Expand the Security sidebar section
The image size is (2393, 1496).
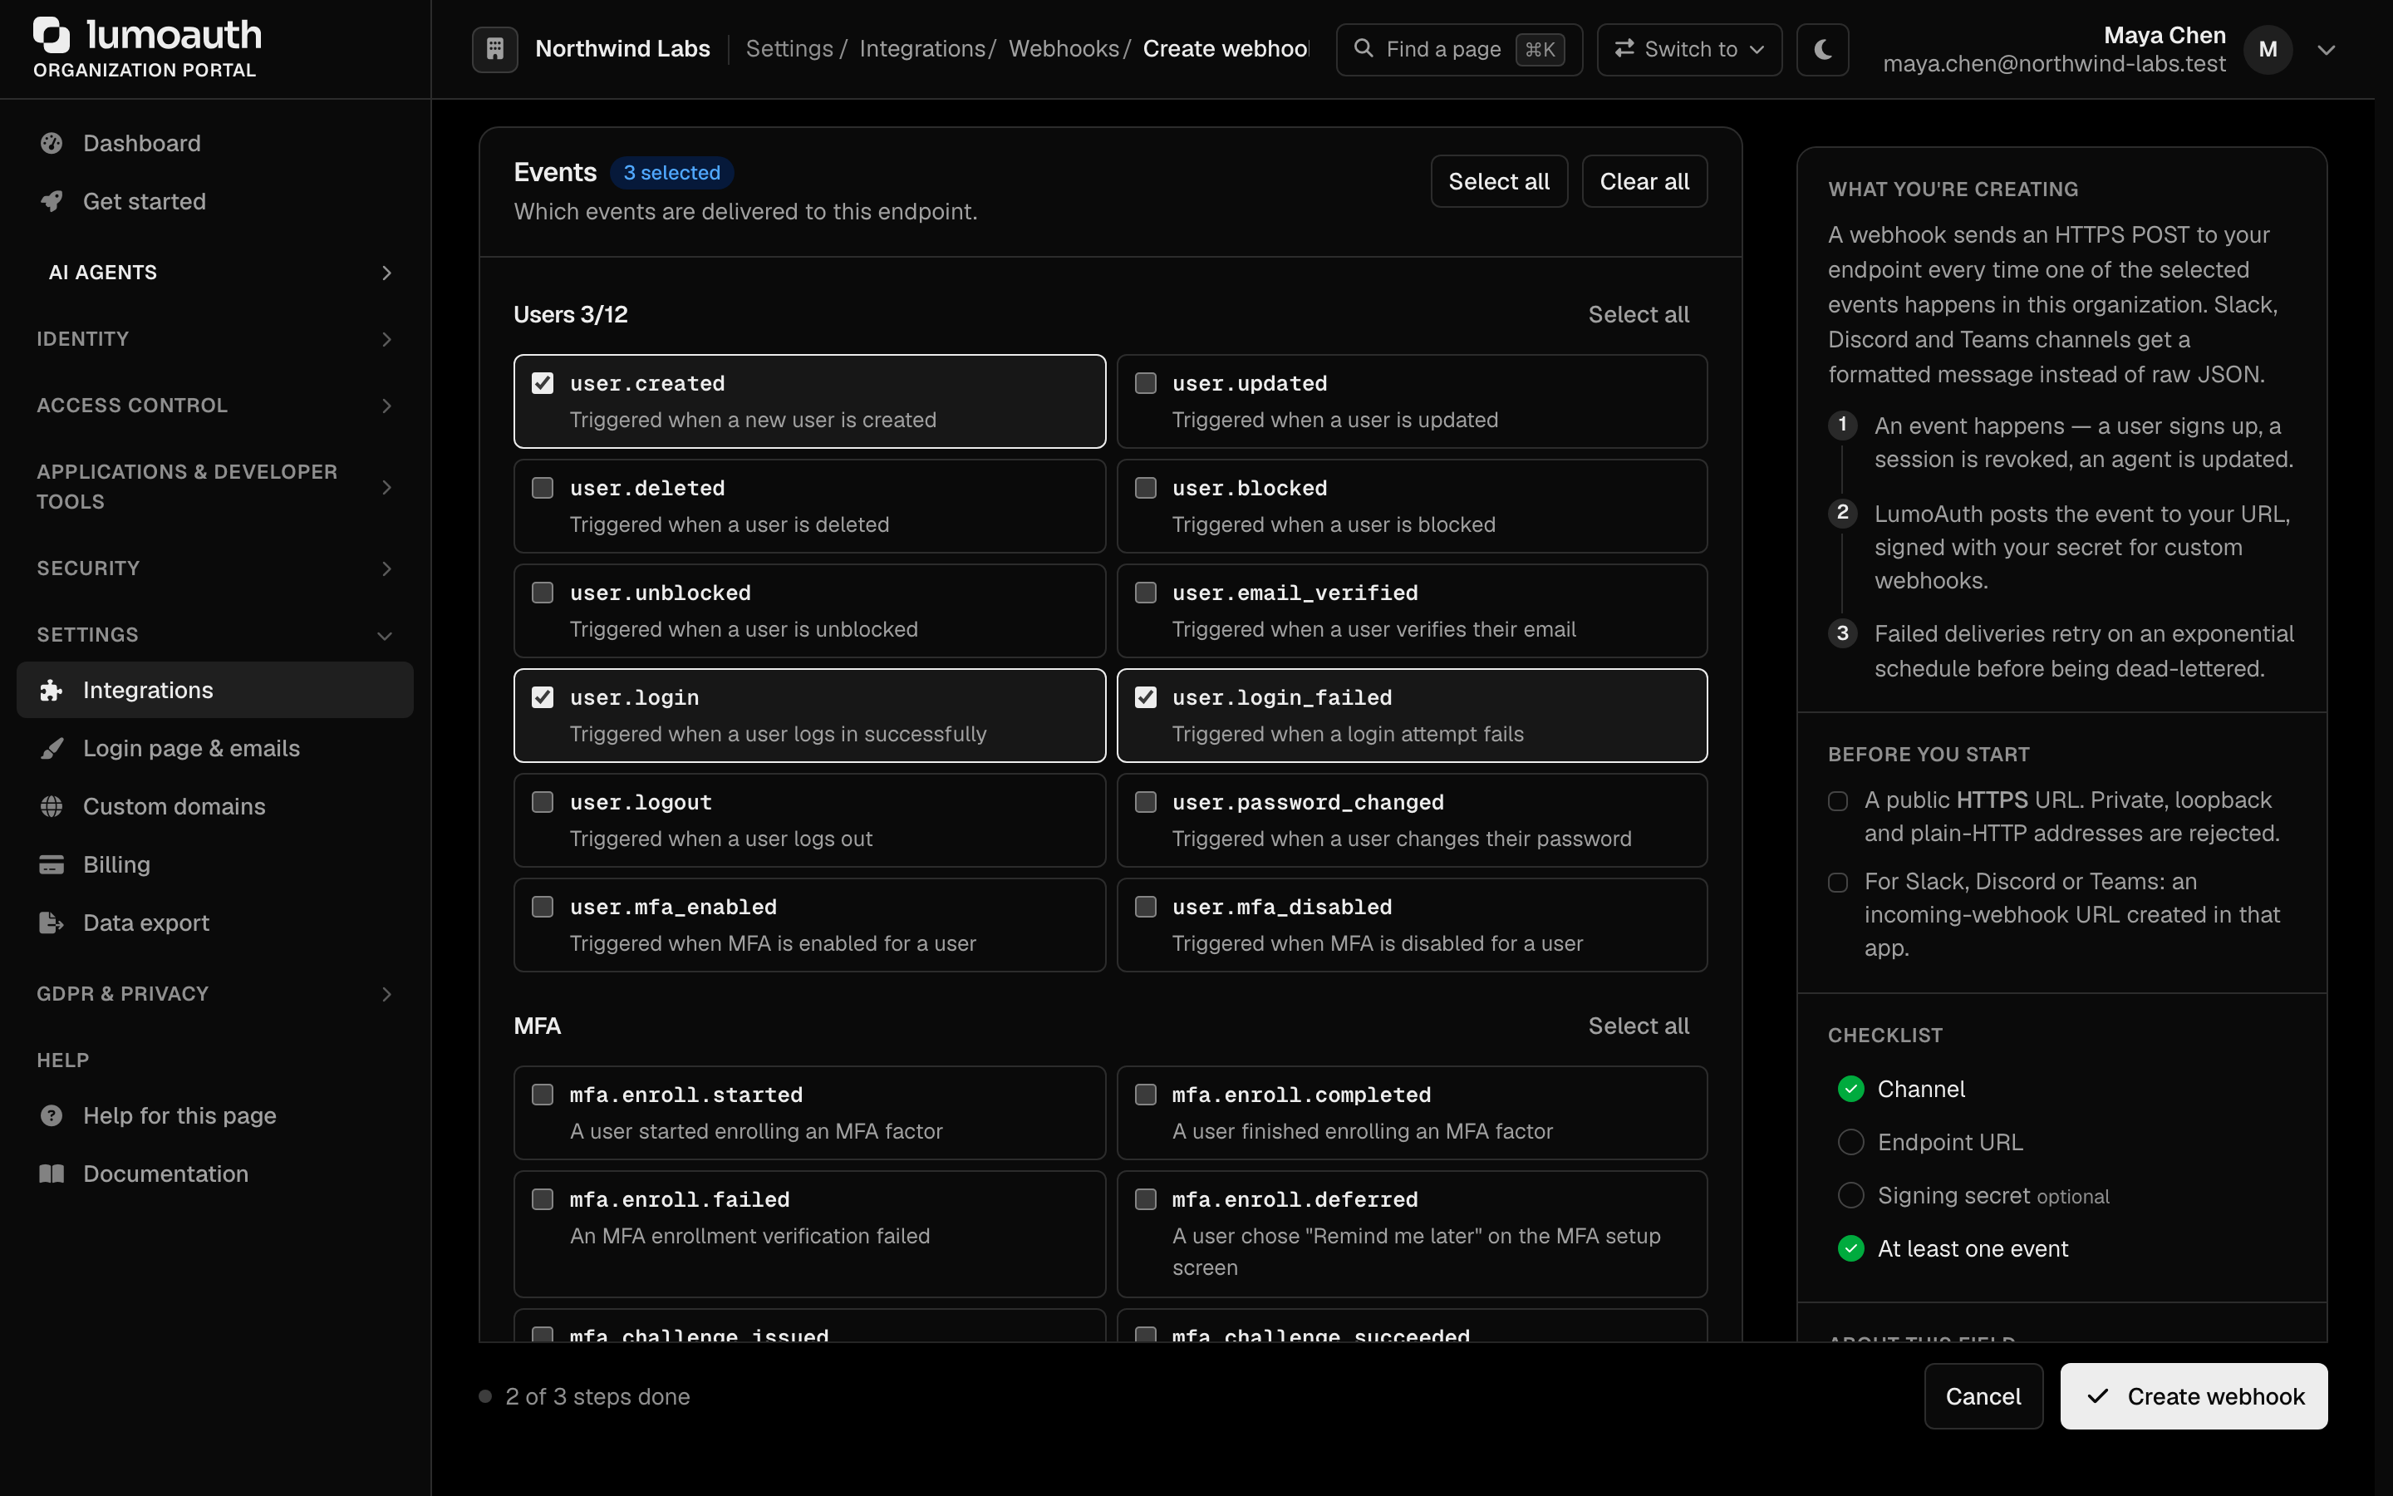[x=215, y=569]
